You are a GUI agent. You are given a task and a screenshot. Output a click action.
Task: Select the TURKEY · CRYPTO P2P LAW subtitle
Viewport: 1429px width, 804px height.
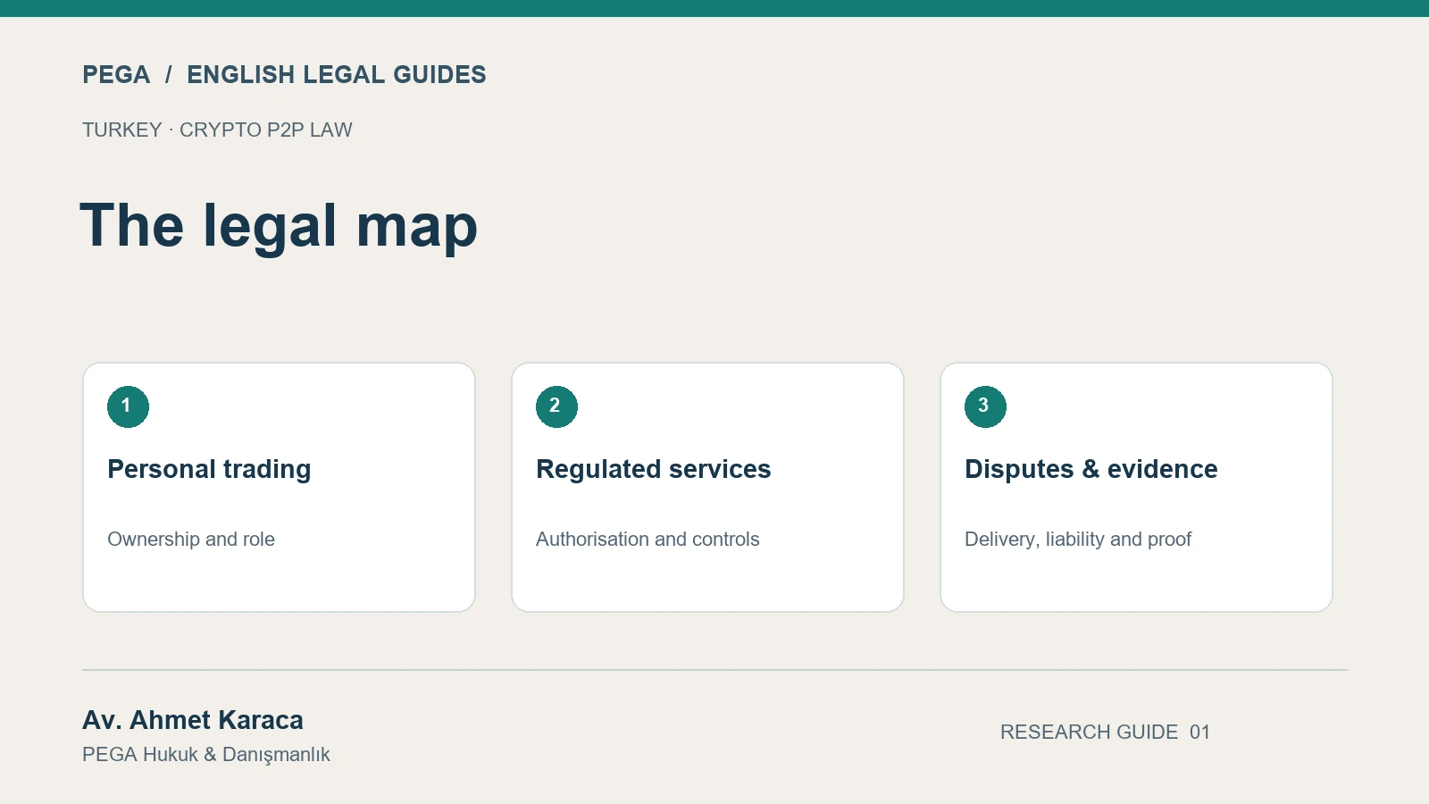217,130
